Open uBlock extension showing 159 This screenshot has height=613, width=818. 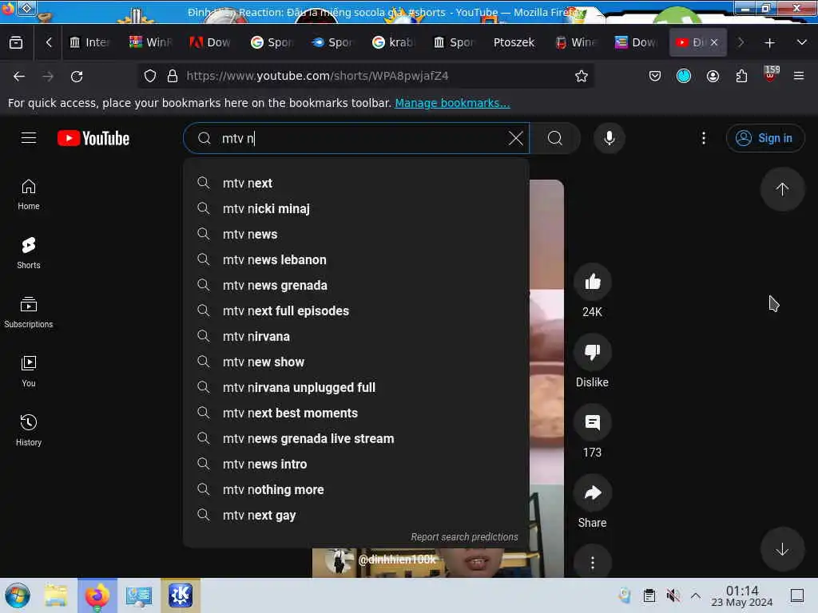(x=771, y=75)
